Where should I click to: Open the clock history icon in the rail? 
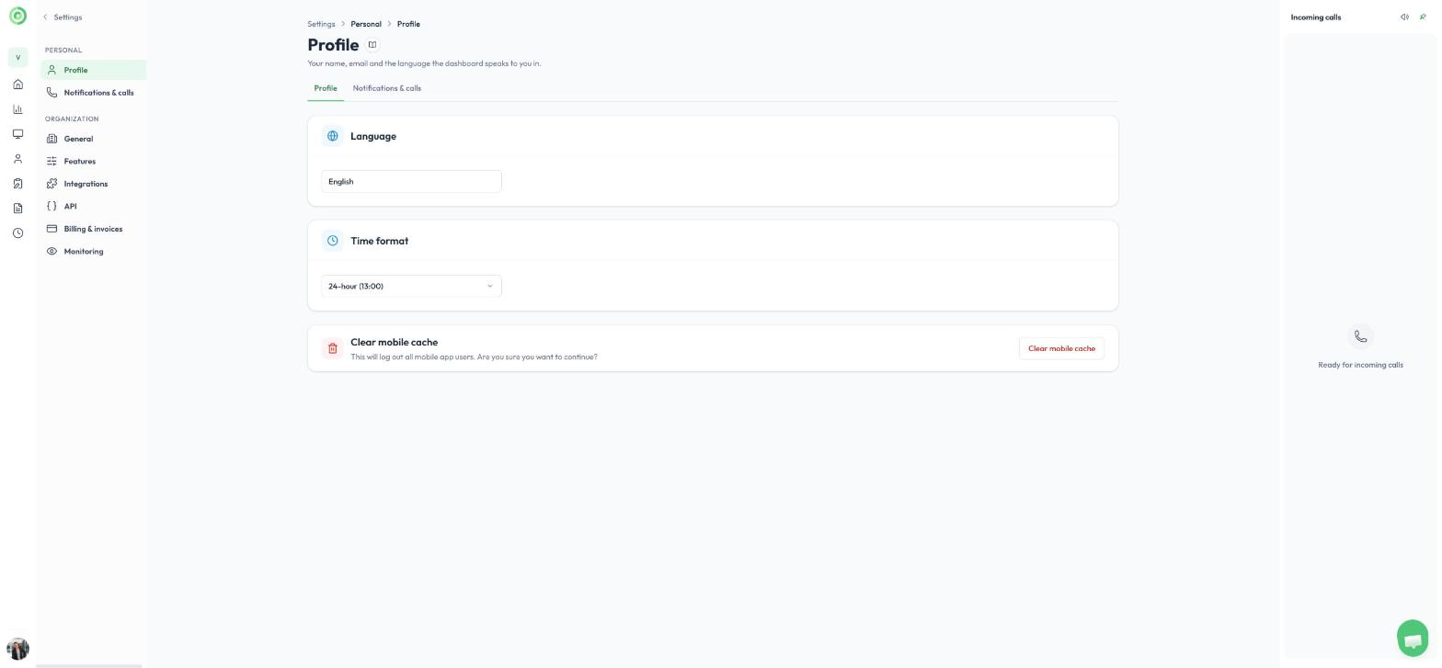(17, 233)
